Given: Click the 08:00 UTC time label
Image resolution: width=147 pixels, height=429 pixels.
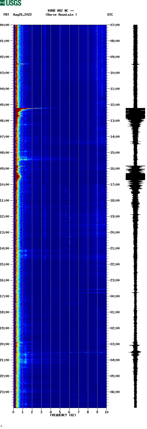Looking at the screenshot, I should tap(115, 41).
